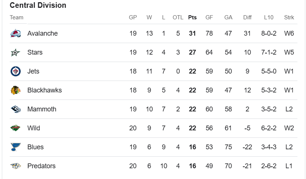Viewport: 306px width, 179px height.
Task: Click the L10 column header
Action: tap(268, 17)
